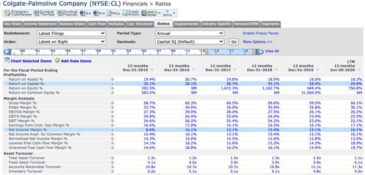This screenshot has width=365, height=175.
Task: Click 2019 Return on Common Equity value 31,560.0%
Action: 311,93
